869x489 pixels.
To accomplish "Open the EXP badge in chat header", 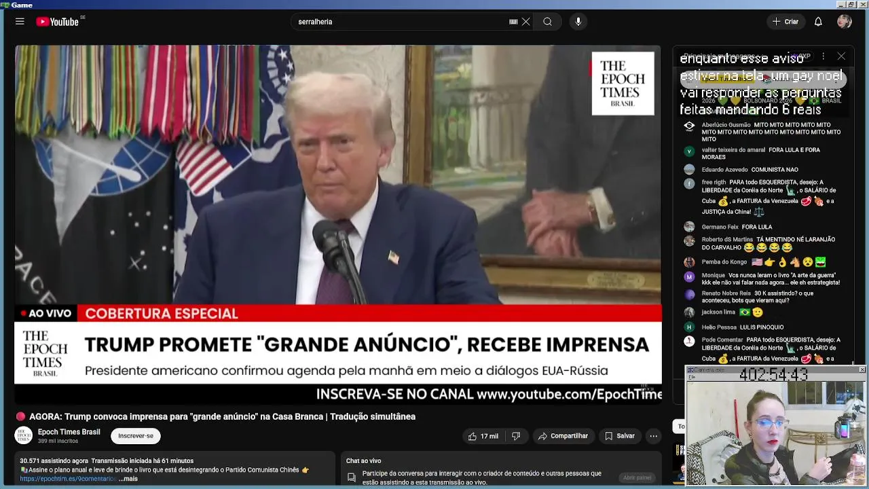I will coord(802,56).
